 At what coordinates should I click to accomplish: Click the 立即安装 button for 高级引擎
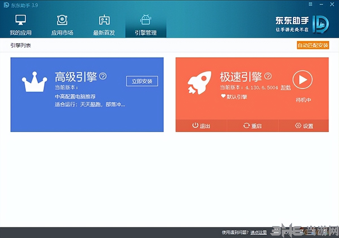[x=142, y=81]
